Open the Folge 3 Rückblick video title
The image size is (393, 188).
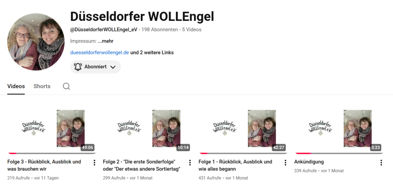44,165
